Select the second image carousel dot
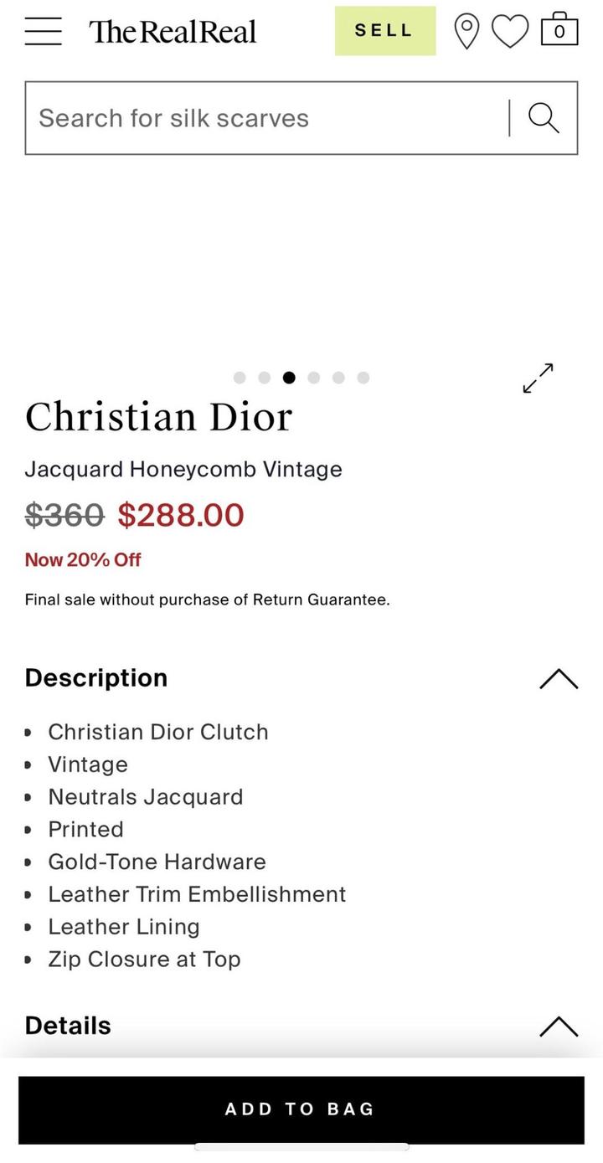603x1163 pixels. 265,378
